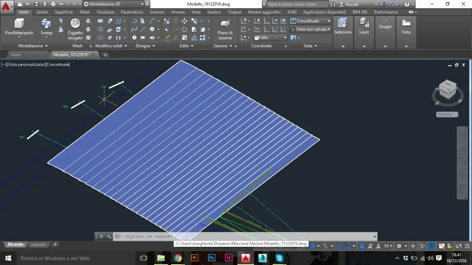Screen dimensions: 472x265
Task: Open the Layer panel button
Action: pos(364,26)
